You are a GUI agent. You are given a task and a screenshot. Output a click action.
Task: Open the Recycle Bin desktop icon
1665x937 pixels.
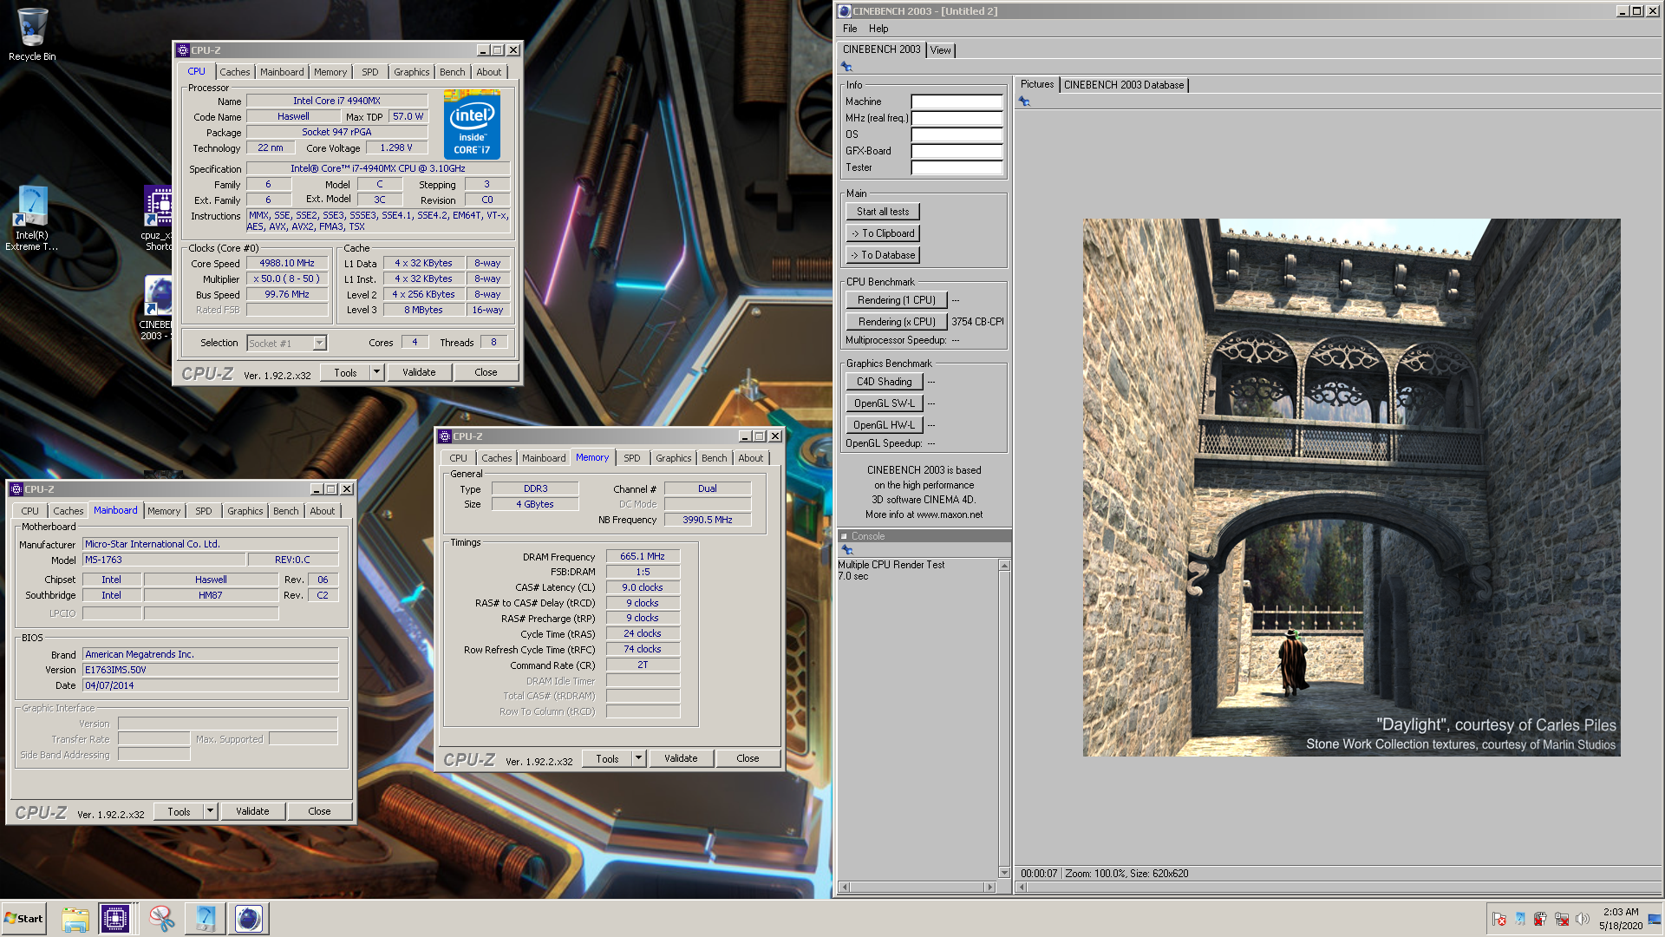tap(32, 35)
